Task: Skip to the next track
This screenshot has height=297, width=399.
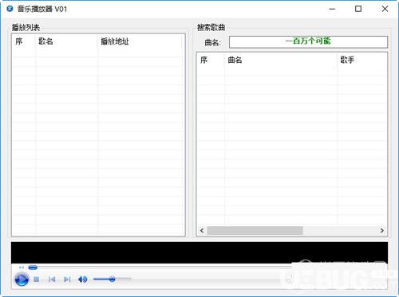Action: (67, 279)
